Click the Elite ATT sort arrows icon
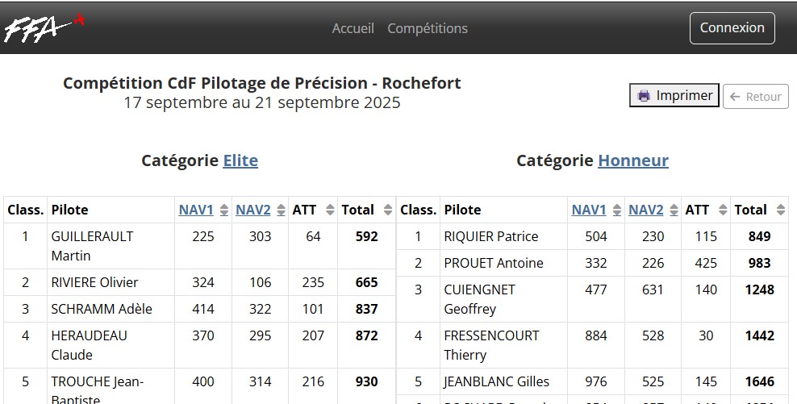The height and width of the screenshot is (404, 797). click(329, 210)
